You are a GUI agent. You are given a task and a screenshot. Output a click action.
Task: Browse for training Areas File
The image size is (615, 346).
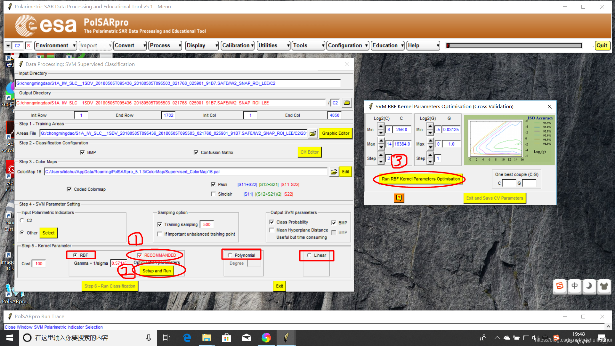click(313, 133)
